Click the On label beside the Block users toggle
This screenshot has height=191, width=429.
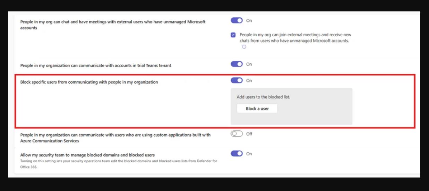click(249, 81)
